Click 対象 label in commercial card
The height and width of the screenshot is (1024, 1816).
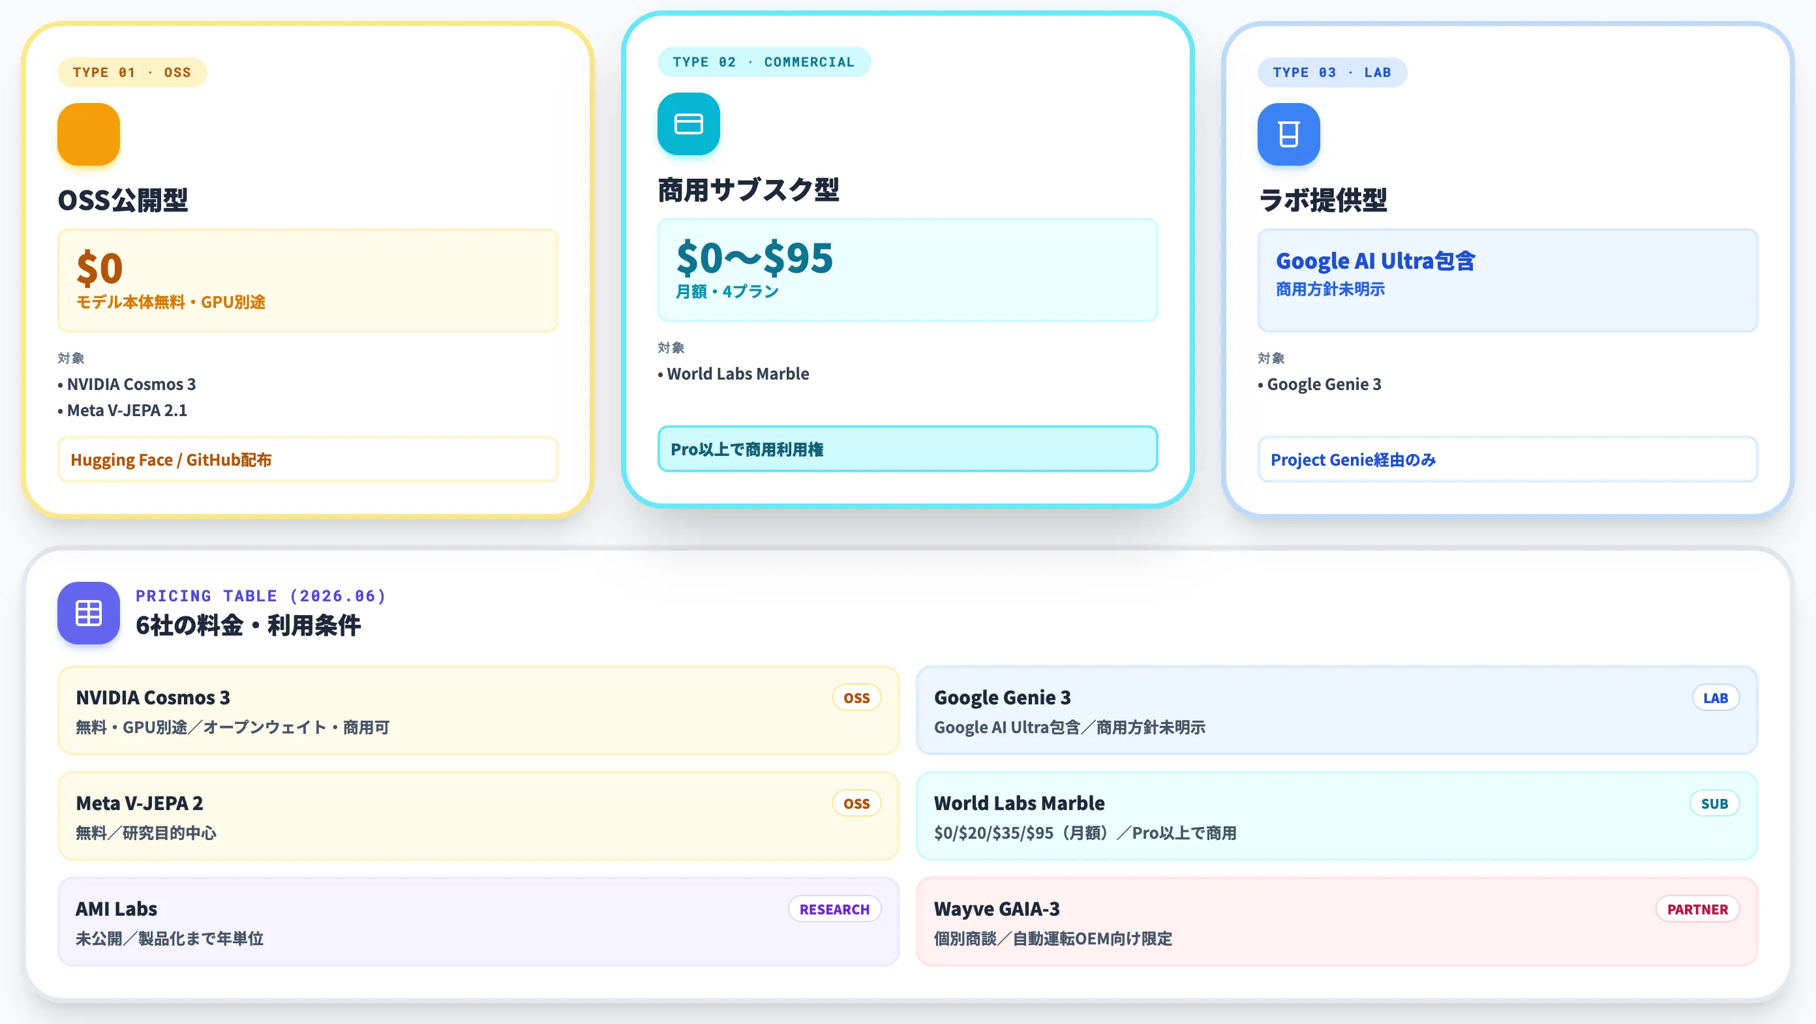click(671, 348)
